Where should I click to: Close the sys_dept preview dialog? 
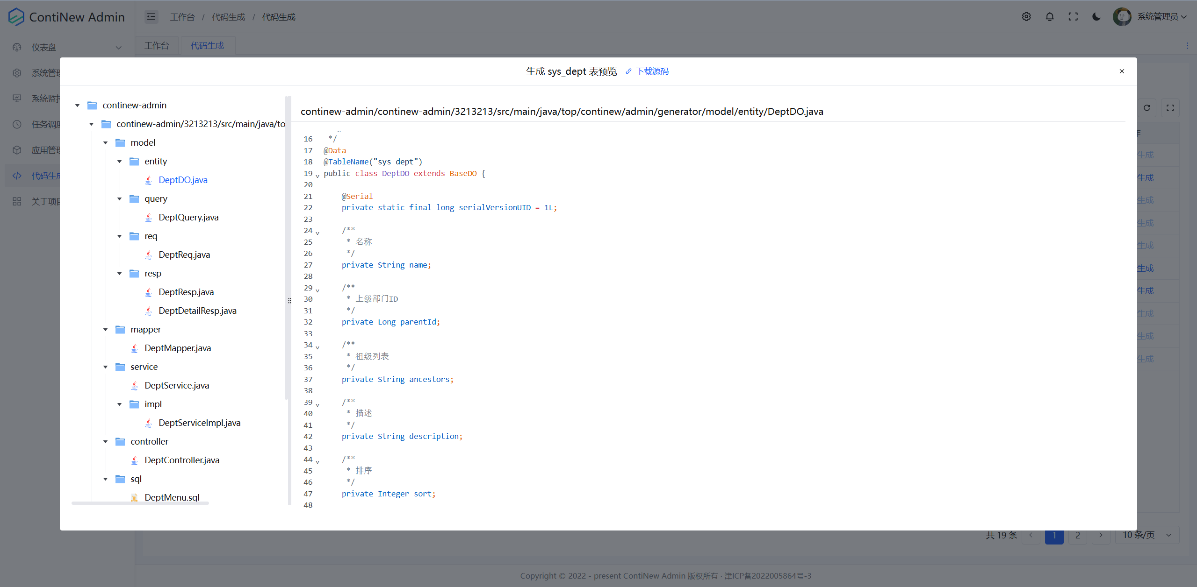1122,71
